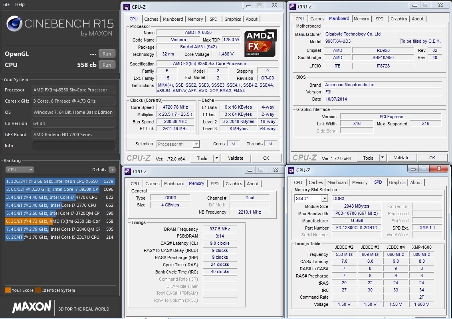Click Tools button in Mainboard window
Image resolution: width=452 pixels, height=319 pixels.
coord(368,158)
